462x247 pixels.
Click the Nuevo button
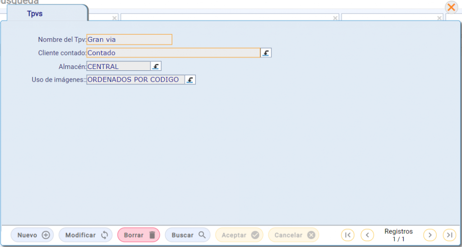[x=32, y=235]
